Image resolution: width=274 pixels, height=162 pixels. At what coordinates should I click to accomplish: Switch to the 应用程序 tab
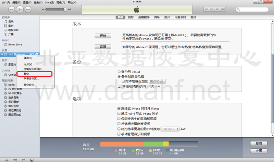(144, 17)
